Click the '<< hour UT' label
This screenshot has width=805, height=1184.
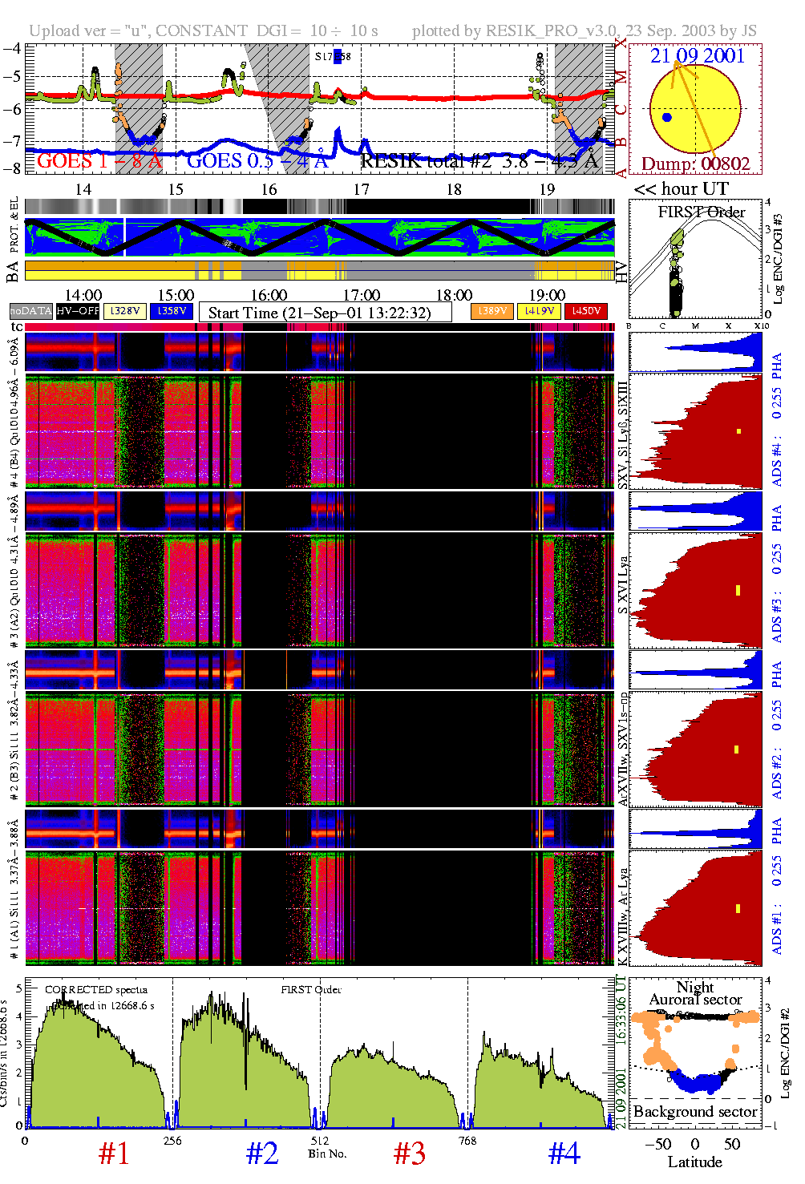[682, 189]
